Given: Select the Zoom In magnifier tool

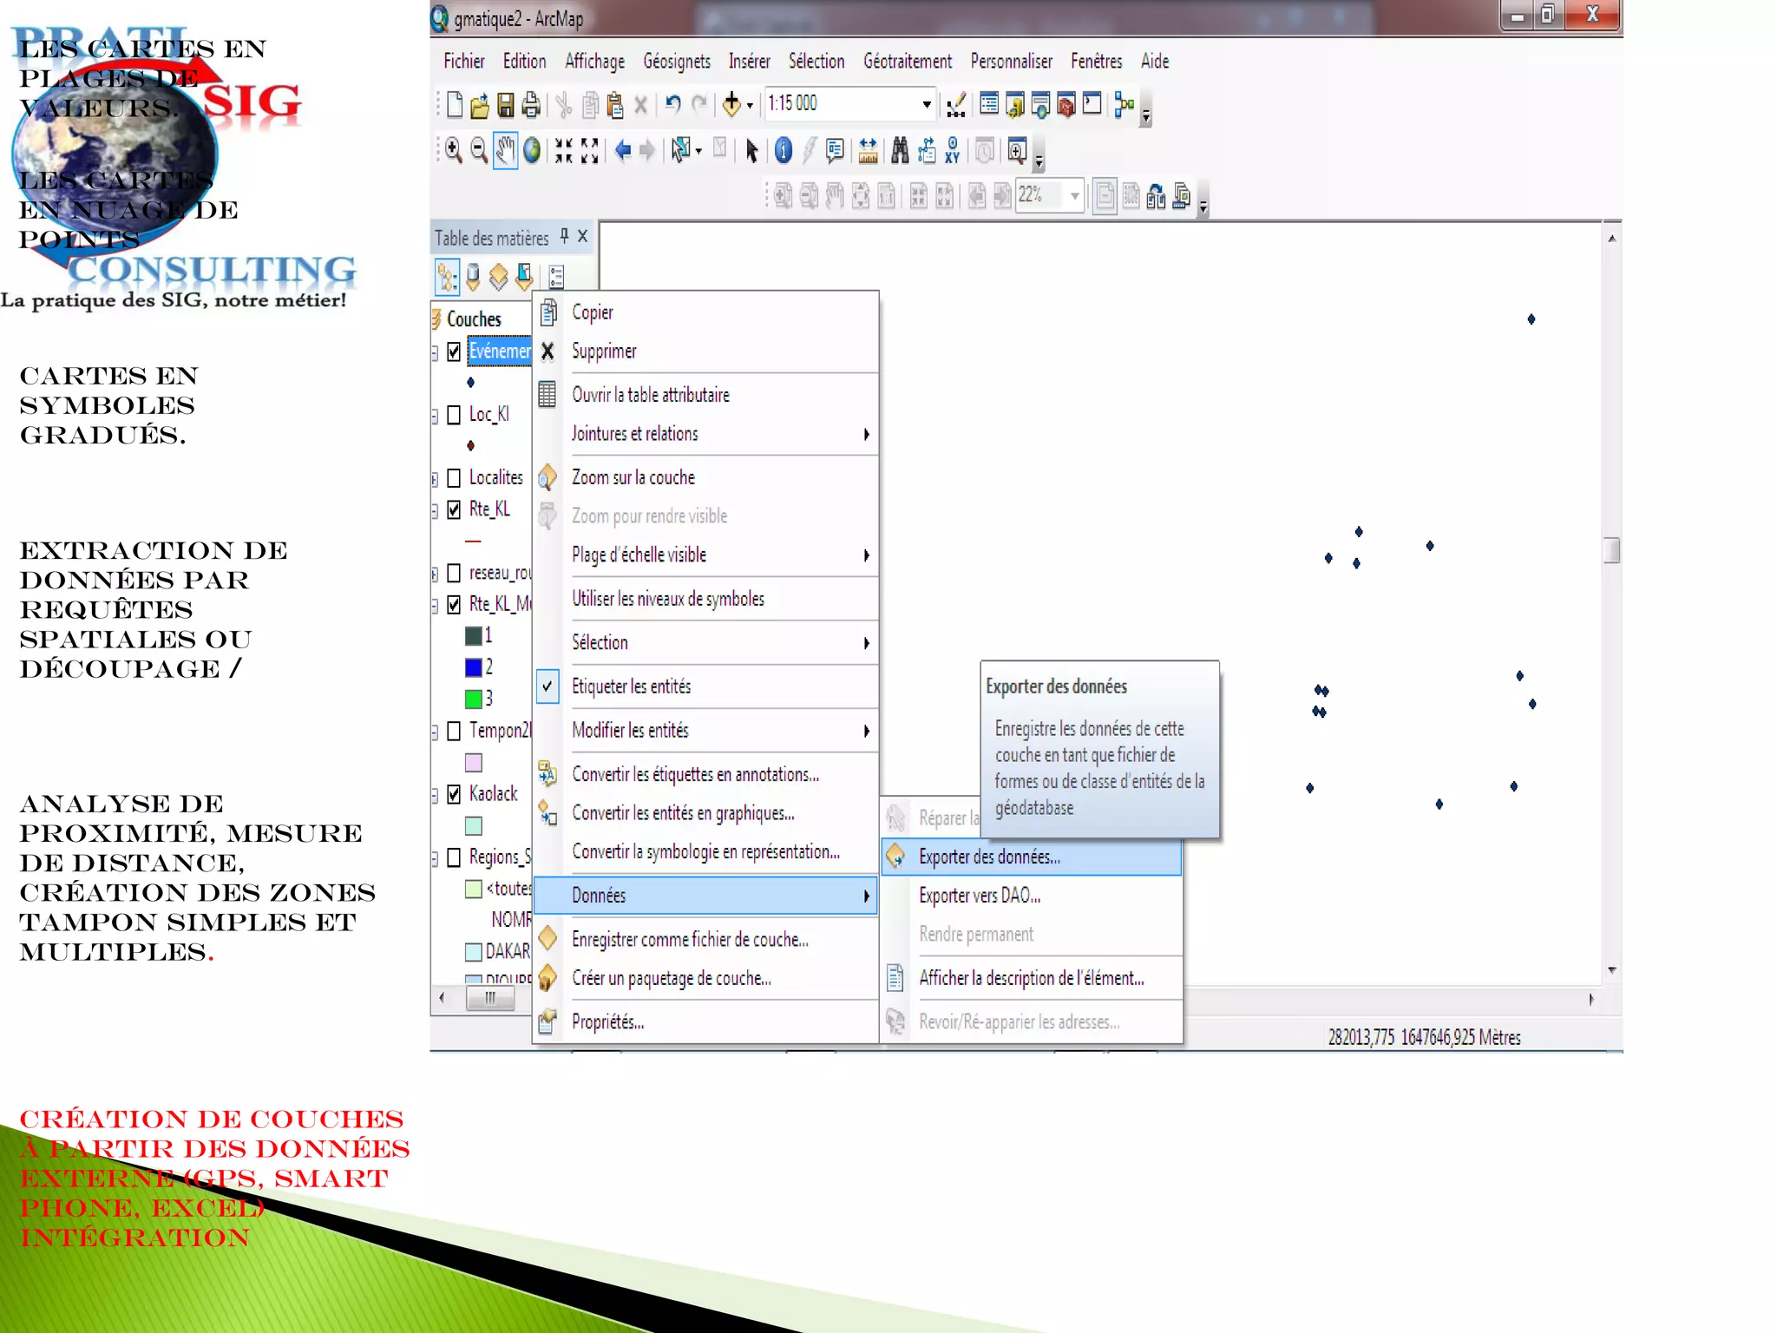Looking at the screenshot, I should point(453,151).
